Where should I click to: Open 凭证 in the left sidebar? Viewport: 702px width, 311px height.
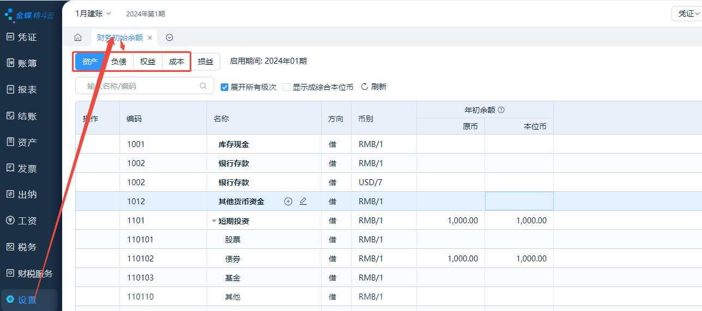point(27,37)
